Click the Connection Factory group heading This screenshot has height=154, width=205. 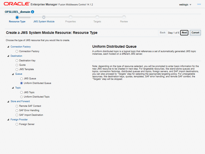(20, 47)
